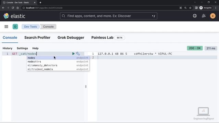Click the help menu lifebuoy icon
The image size is (219, 123).
(195, 16)
